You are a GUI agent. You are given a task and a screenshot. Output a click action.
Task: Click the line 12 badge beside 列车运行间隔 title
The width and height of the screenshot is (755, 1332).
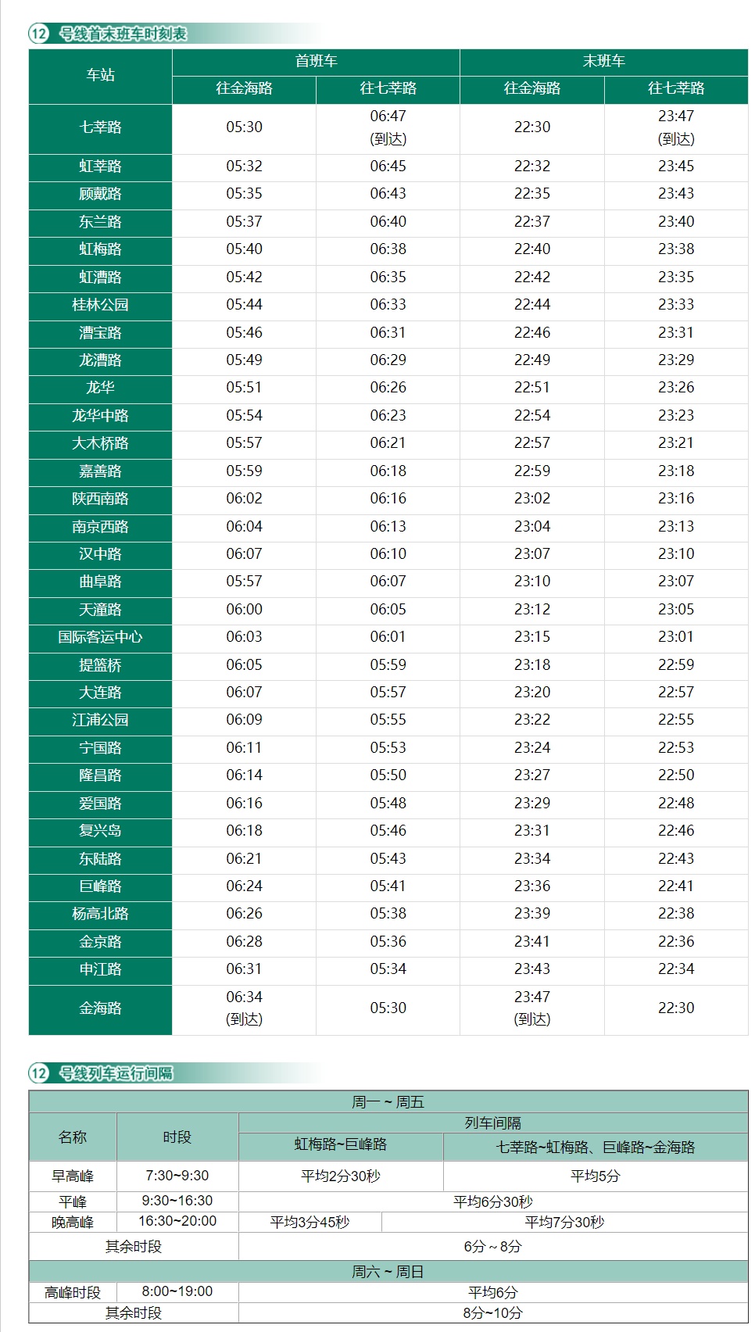click(x=38, y=1072)
